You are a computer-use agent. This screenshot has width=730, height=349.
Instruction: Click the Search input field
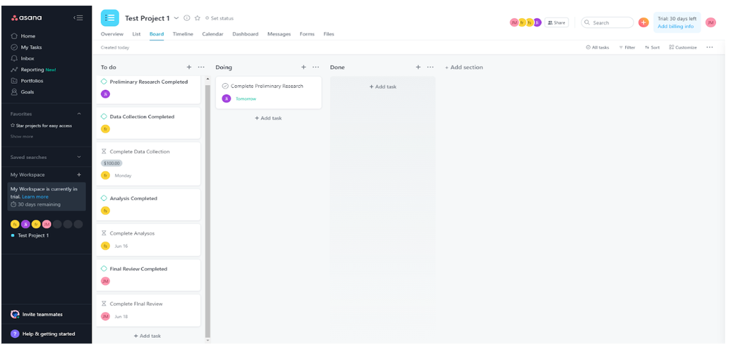coord(608,22)
